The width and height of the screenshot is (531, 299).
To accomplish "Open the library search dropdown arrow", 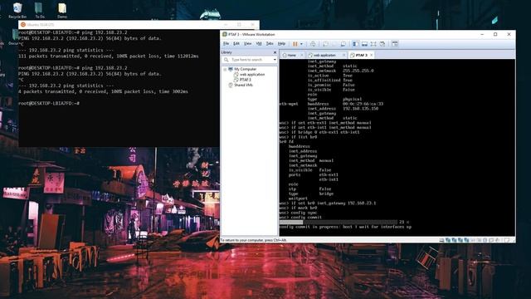I will click(x=275, y=60).
